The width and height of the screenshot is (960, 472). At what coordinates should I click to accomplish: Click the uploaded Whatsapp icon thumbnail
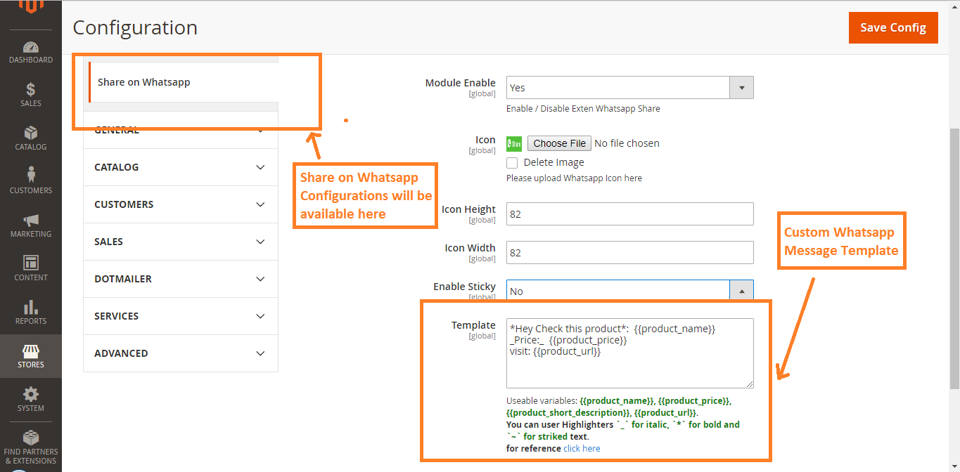(x=514, y=143)
